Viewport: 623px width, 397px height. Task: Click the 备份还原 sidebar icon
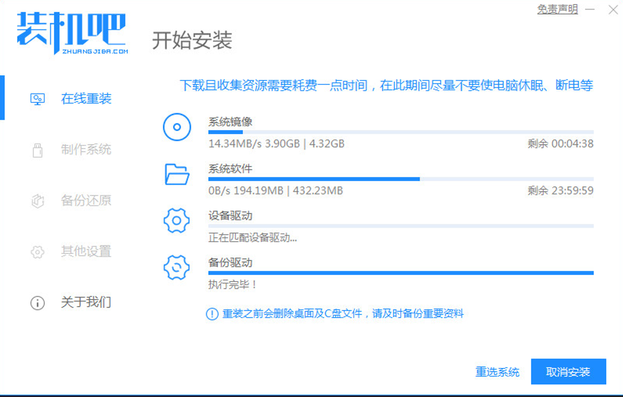coord(38,201)
